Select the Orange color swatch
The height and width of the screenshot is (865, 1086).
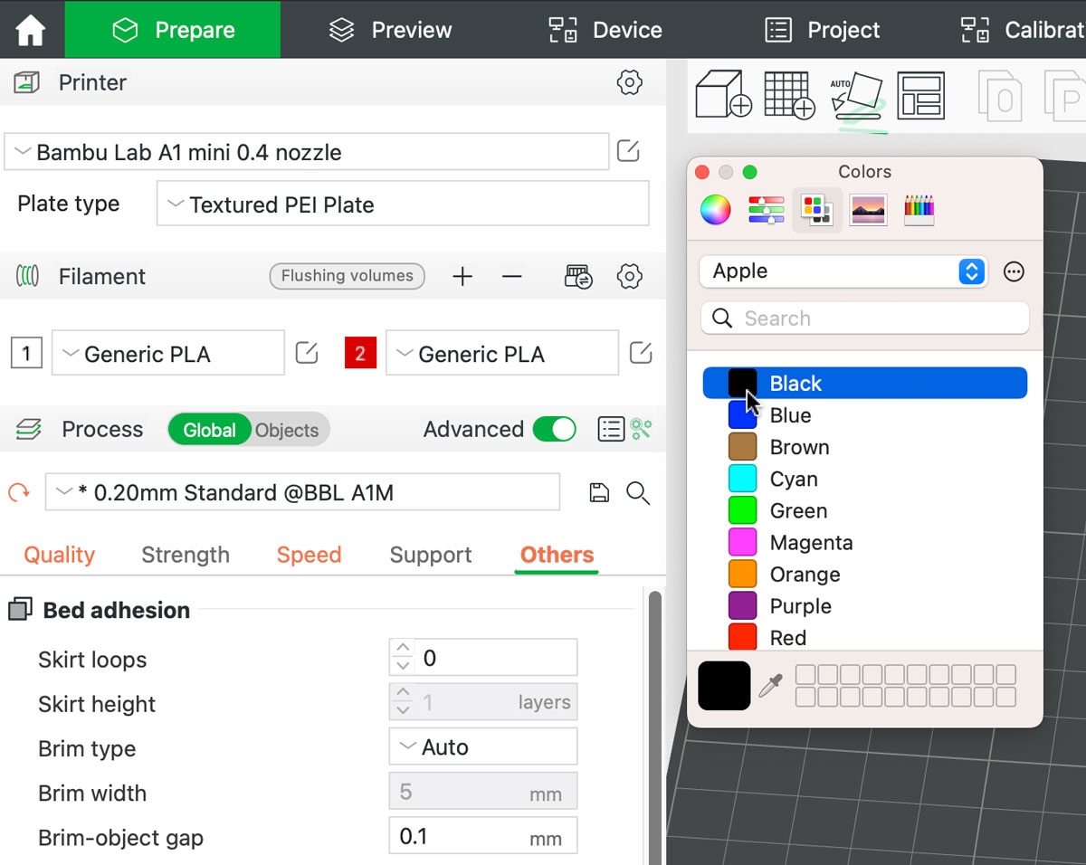(742, 575)
